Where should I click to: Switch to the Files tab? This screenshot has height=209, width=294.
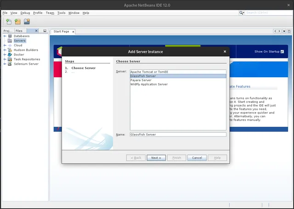(19, 31)
